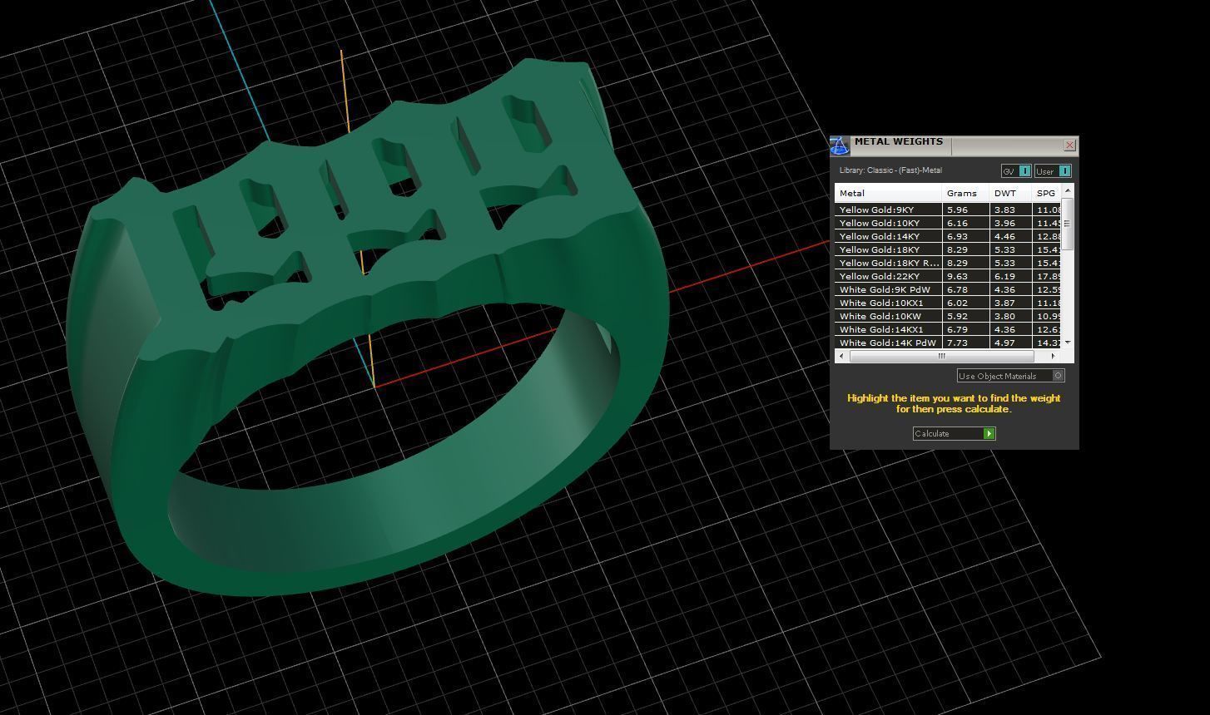Select the White Gold:9K PdW row

948,289
